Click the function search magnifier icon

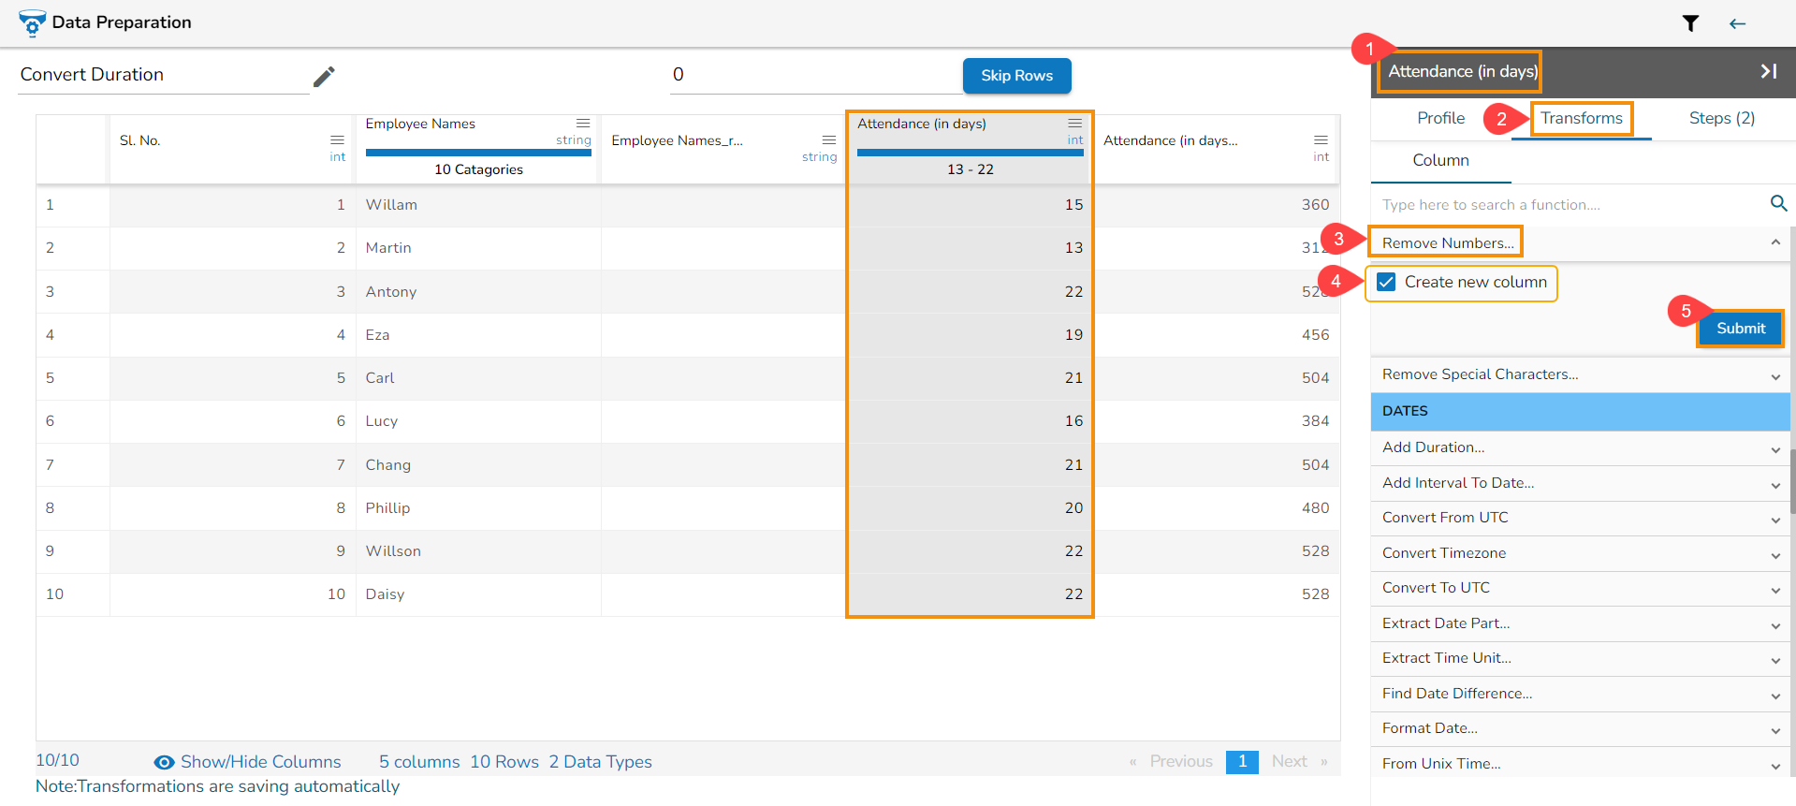[1778, 203]
